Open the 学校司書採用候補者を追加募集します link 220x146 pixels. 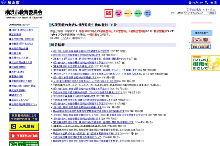pyautogui.click(x=83, y=100)
